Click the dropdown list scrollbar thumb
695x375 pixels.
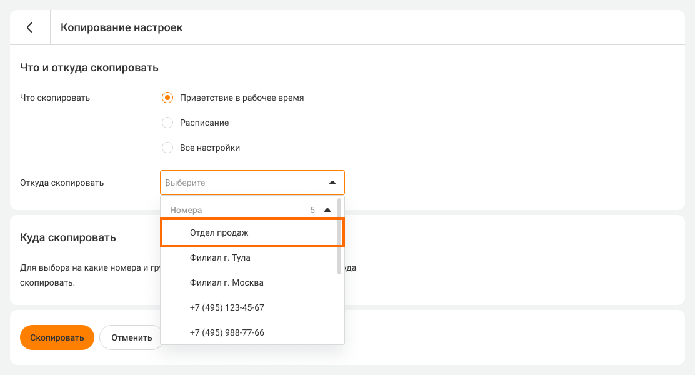tap(339, 235)
